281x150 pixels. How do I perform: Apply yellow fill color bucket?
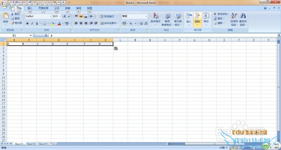pyautogui.click(x=53, y=23)
